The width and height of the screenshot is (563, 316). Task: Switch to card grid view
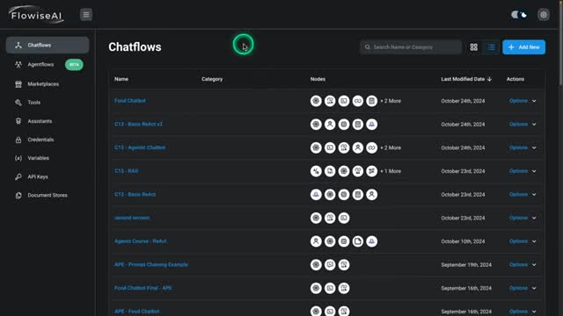pos(473,47)
